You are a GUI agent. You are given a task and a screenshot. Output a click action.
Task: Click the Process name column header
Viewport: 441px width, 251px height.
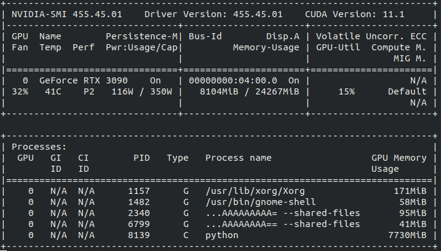point(239,158)
